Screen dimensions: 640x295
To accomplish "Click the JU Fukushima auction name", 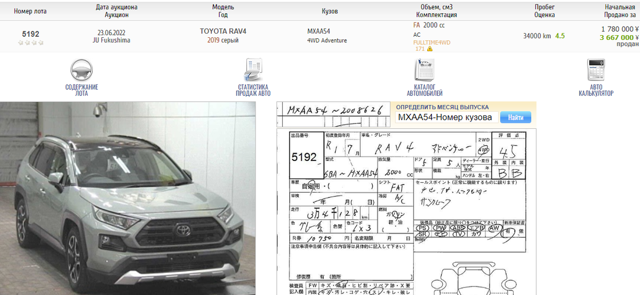I will pos(111,40).
